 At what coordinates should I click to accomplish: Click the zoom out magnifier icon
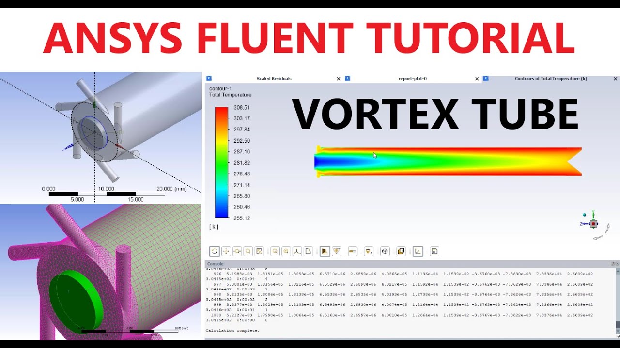point(286,251)
